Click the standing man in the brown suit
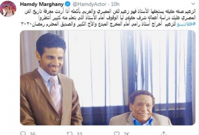The height and width of the screenshot is (135, 199). point(51,81)
